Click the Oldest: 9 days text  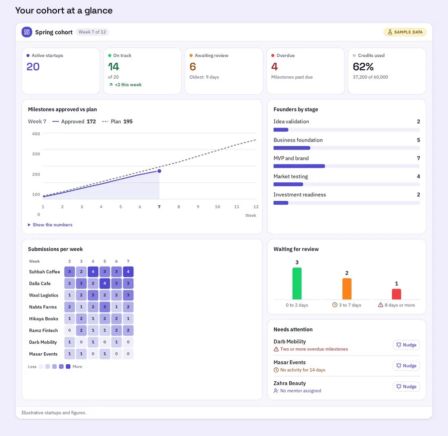click(204, 77)
